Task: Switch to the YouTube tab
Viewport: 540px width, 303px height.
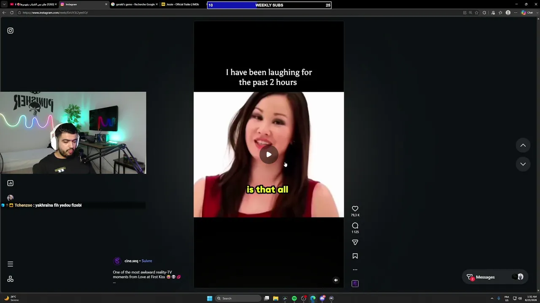Action: pyautogui.click(x=33, y=4)
